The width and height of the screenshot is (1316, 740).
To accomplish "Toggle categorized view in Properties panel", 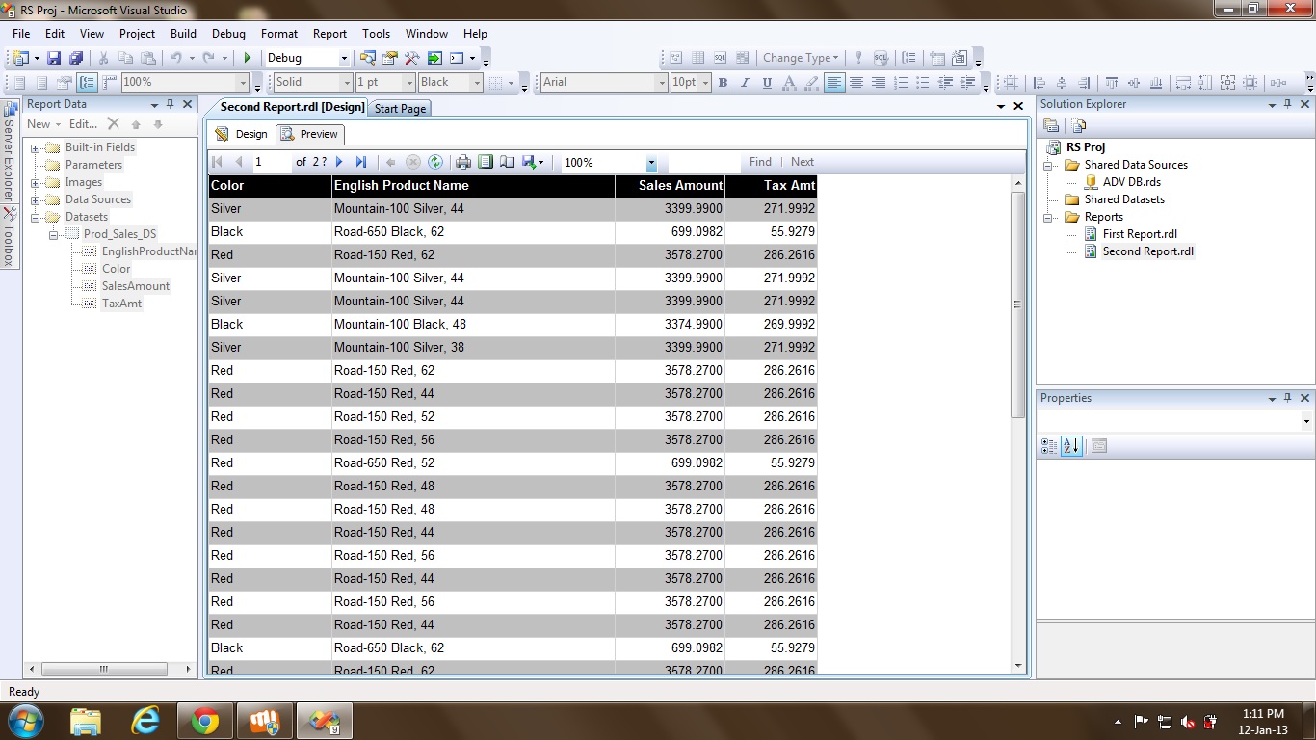I will [x=1050, y=446].
